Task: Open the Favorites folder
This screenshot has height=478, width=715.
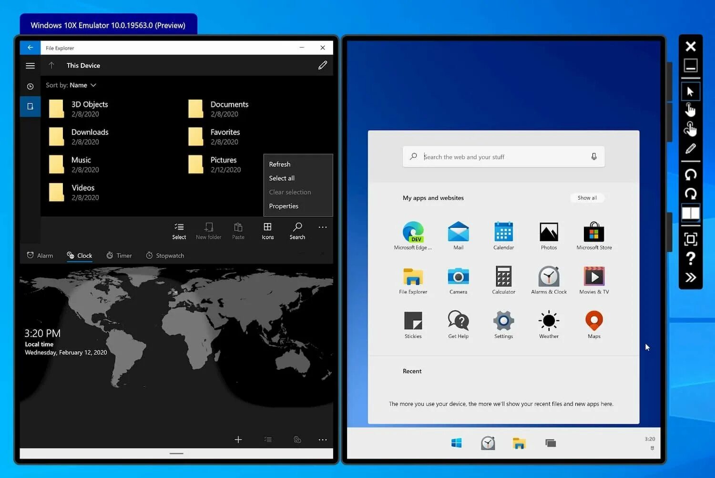Action: click(x=214, y=137)
